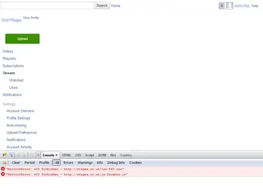Focus the search input field
Image resolution: width=263 pixels, height=189 pixels.
coord(47,5)
